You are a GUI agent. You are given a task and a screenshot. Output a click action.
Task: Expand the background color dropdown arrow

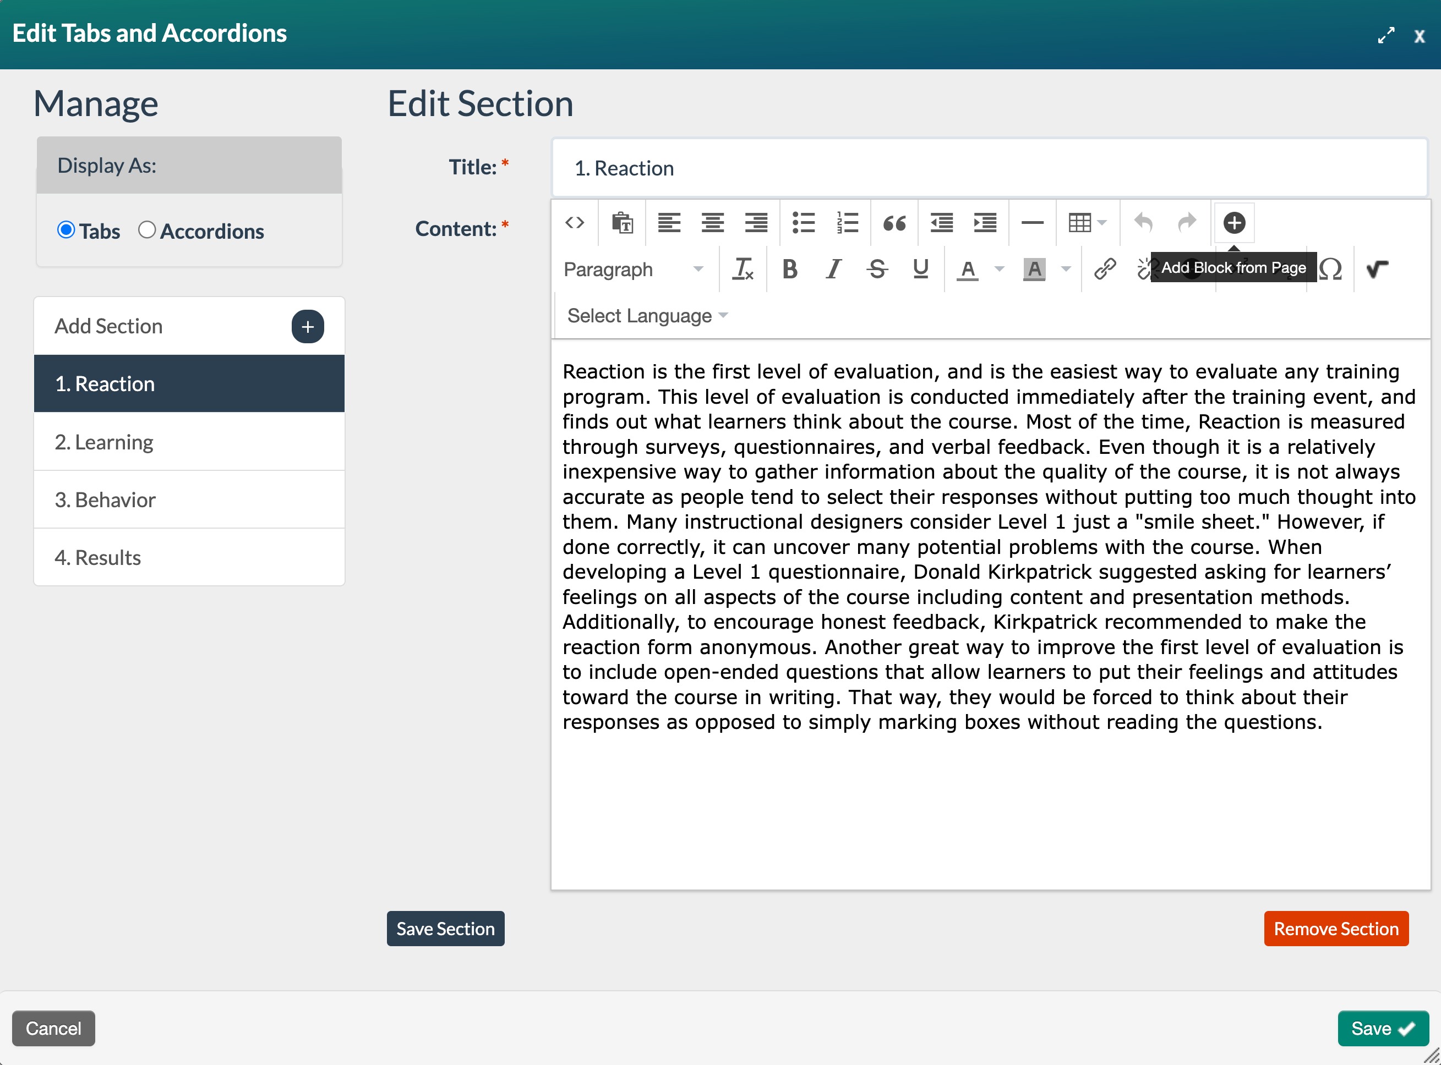tap(1066, 269)
